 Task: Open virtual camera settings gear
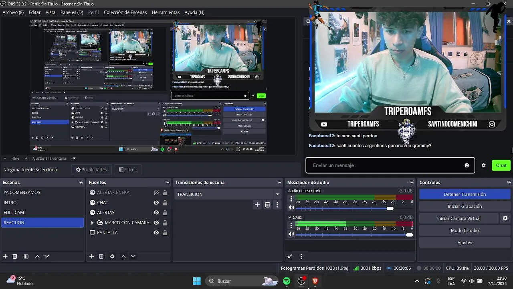pos(505,218)
